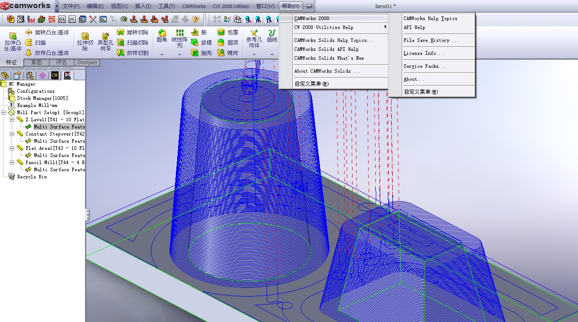Viewport: 578px width, 322px height.
Task: Select the shell (抽壳) tool
Action: tap(201, 53)
